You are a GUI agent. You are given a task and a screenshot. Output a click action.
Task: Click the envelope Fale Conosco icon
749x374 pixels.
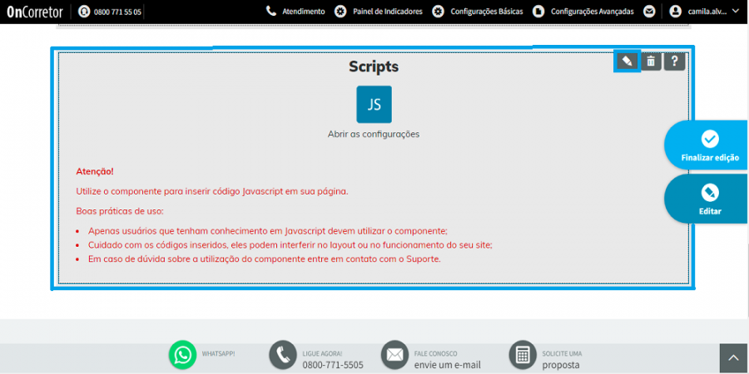pos(394,355)
